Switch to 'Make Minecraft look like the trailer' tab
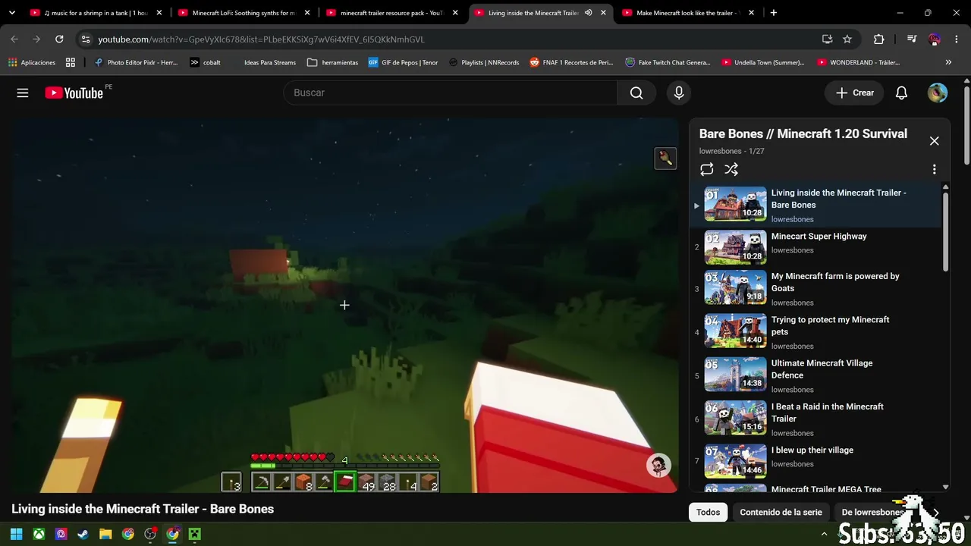The image size is (971, 546). [x=688, y=13]
